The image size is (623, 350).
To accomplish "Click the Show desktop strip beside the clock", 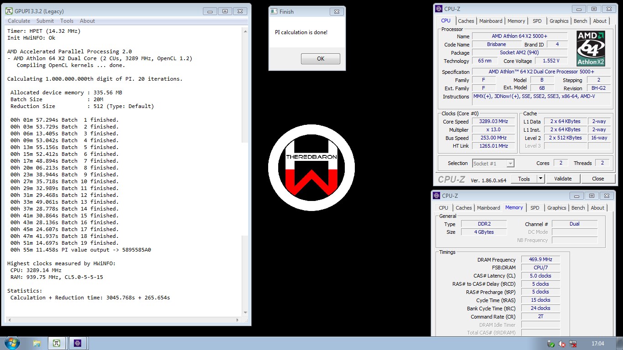I will tap(620, 343).
